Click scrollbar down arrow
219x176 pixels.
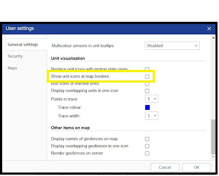pos(213,157)
